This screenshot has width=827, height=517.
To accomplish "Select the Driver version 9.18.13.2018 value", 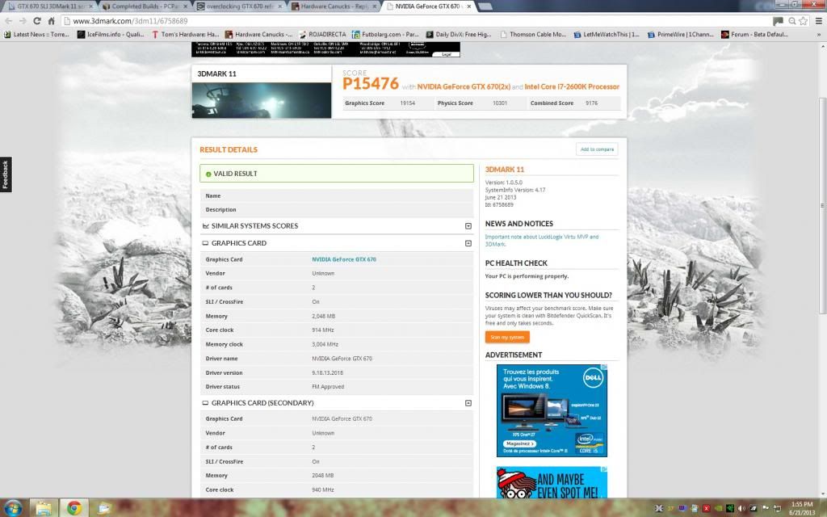I will (328, 373).
